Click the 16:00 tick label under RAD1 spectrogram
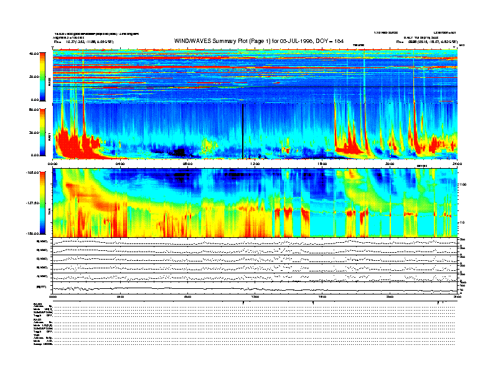This screenshot has height=381, width=493. [322, 164]
